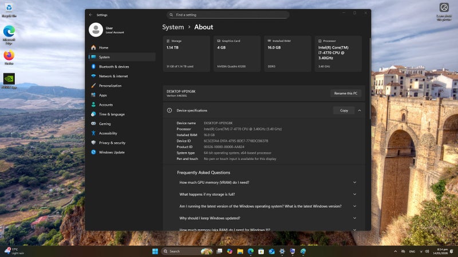
Task: Navigate to System in the breadcrumb
Action: 173,27
